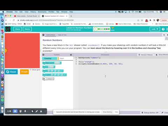The image size is (168, 126).
Task: Open the Bookmarks menu
Action: (42, 12)
